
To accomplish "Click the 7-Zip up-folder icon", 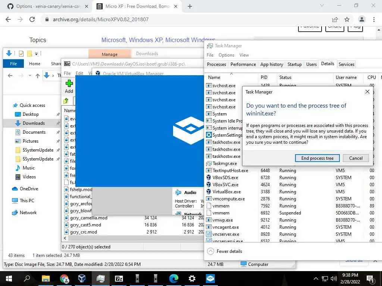I will (x=66, y=101).
